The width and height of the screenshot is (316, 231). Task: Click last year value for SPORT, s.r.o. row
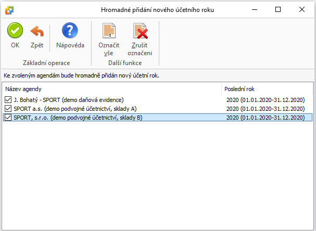coord(266,118)
